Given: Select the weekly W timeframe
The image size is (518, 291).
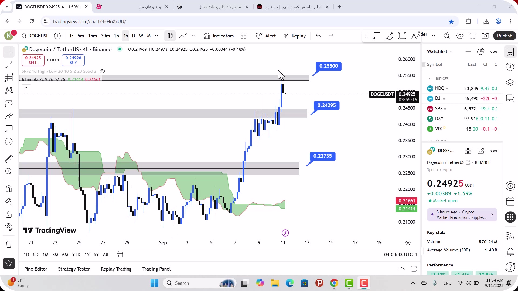Looking at the screenshot, I should (x=141, y=36).
